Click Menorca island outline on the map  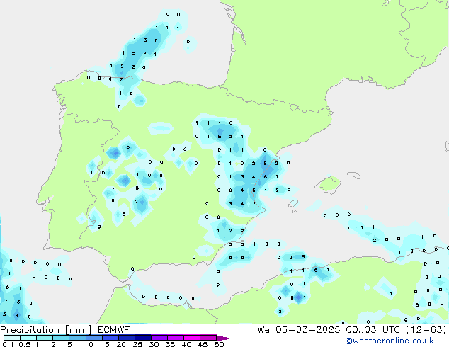353,175
